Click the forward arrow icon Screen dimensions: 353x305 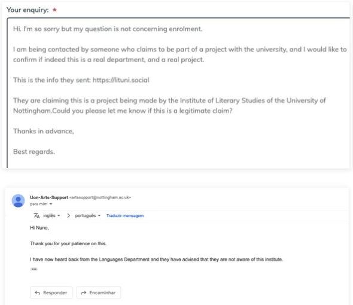[84, 292]
